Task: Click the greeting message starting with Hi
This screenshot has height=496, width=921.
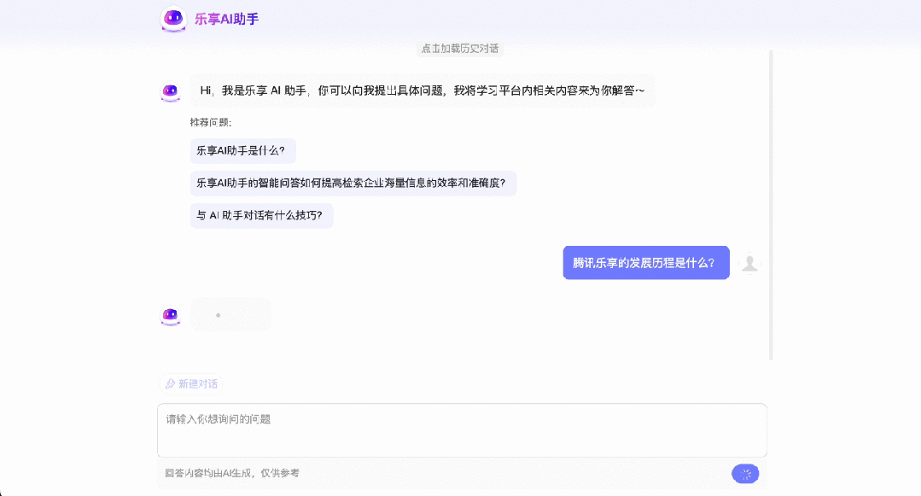Action: [423, 90]
